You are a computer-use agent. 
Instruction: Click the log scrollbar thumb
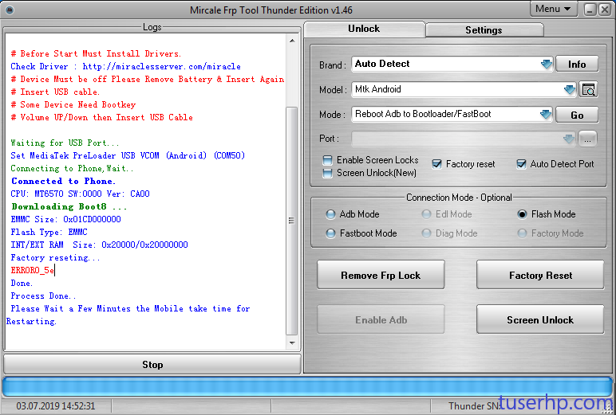292,221
